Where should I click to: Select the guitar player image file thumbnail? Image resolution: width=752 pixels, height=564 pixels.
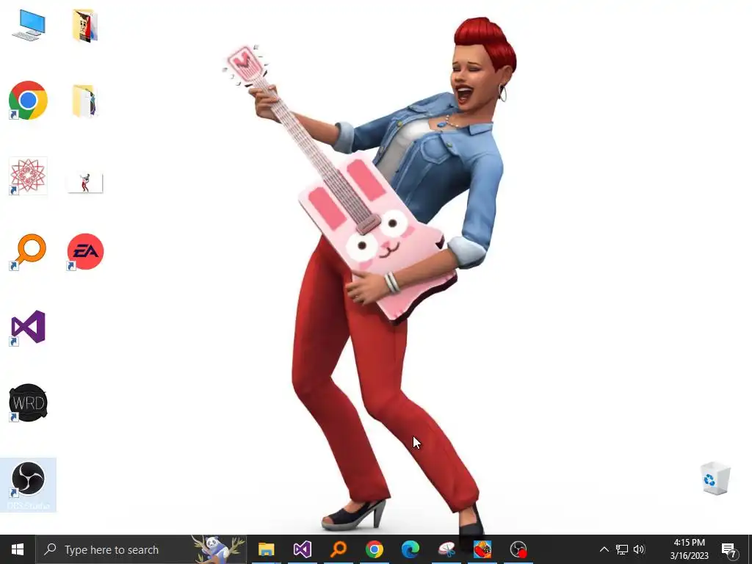85,183
